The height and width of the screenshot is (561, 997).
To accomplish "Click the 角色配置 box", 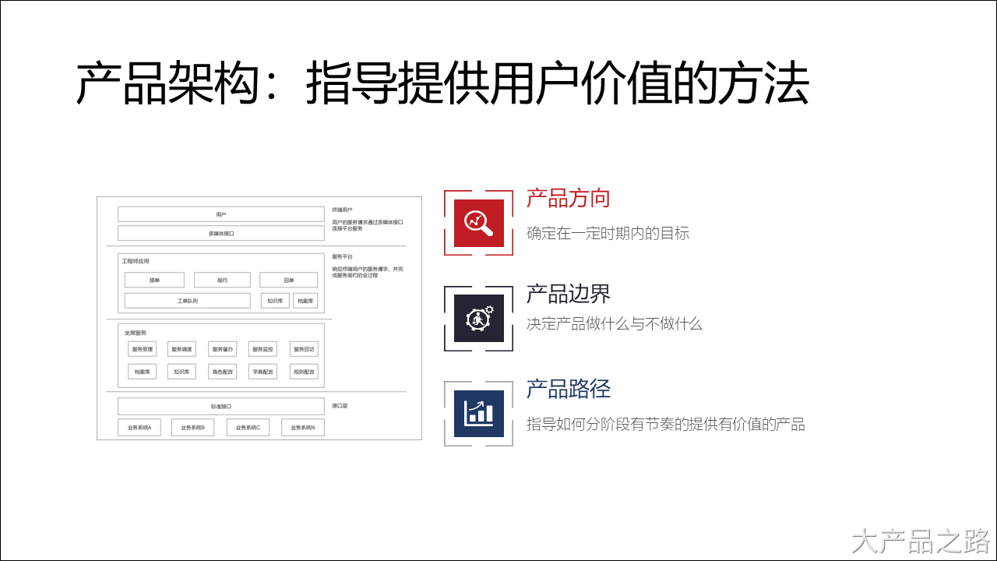I will 224,371.
